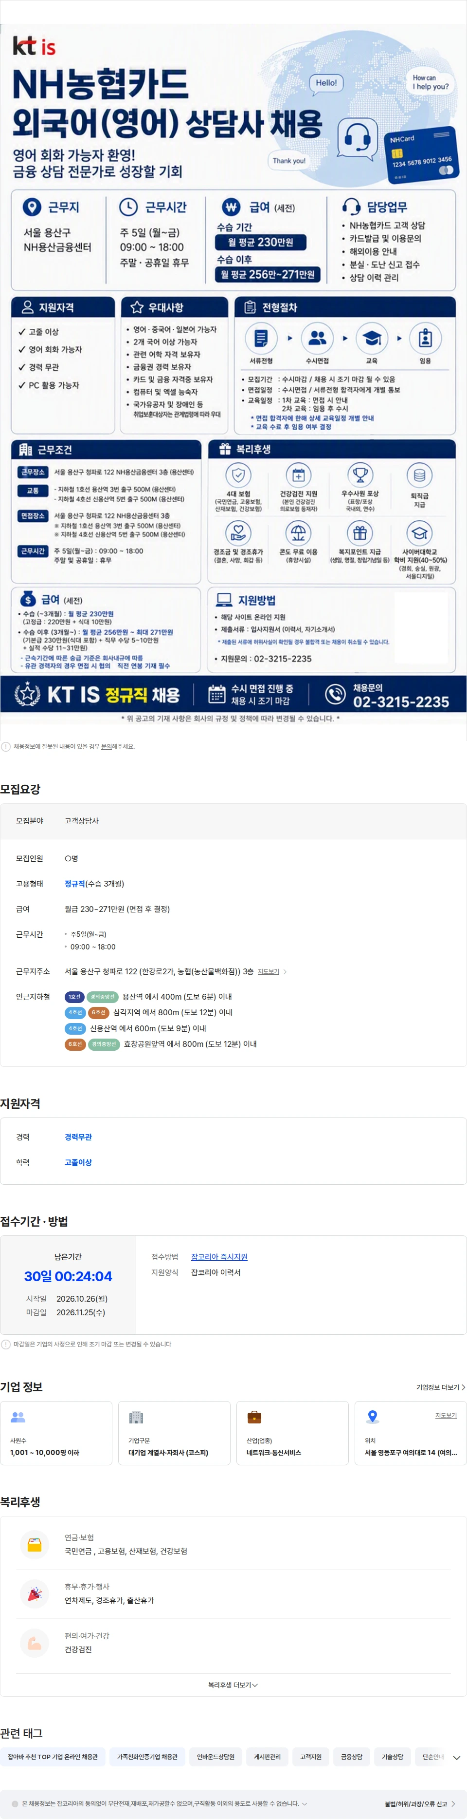467x1819 pixels.
Task: Select the 기술상담 tag
Action: (392, 1757)
